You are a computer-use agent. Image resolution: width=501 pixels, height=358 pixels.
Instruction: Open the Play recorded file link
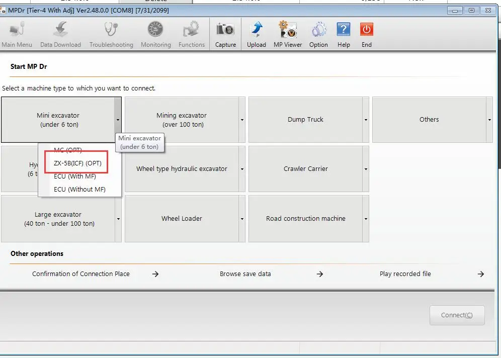coord(405,274)
